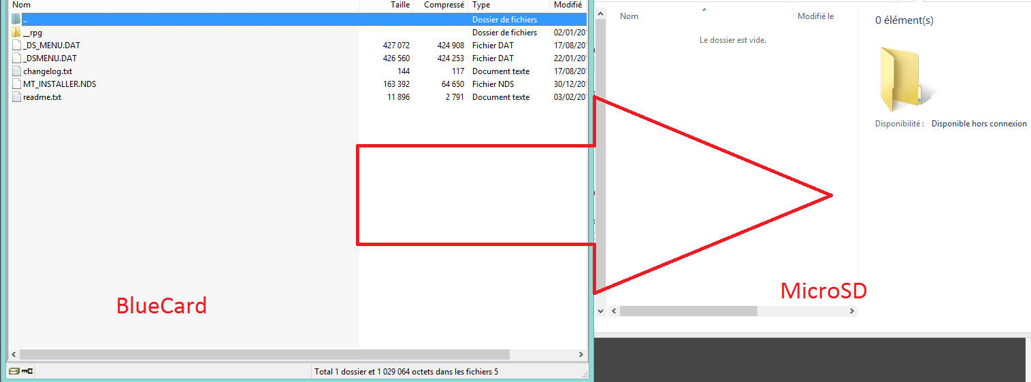Click the parent folder ".." icon

coord(16,20)
